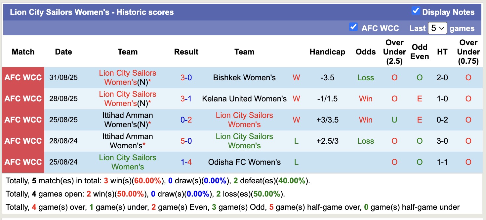Click the Over Under (2.5) column header
Screen dimensions: 486x220
[394, 52]
